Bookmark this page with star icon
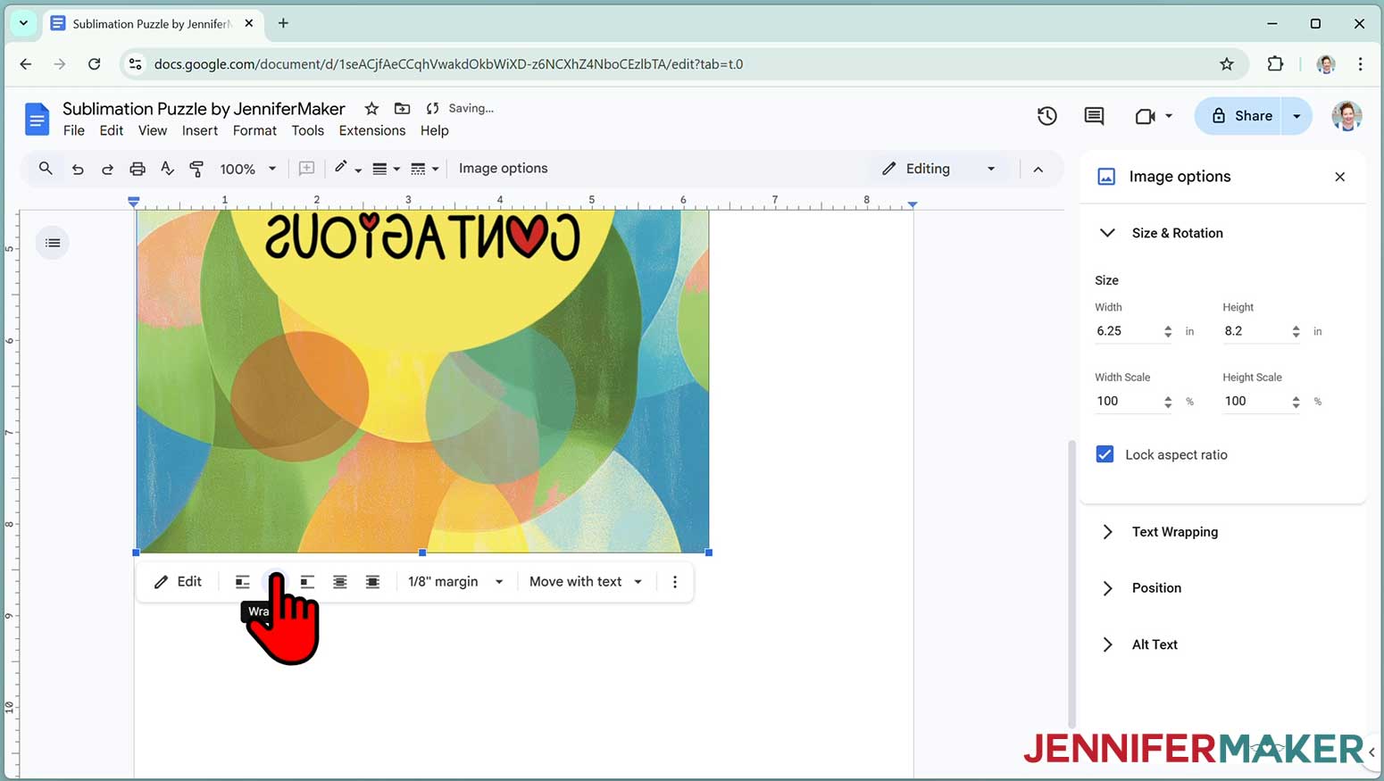Image resolution: width=1384 pixels, height=781 pixels. (x=1227, y=64)
